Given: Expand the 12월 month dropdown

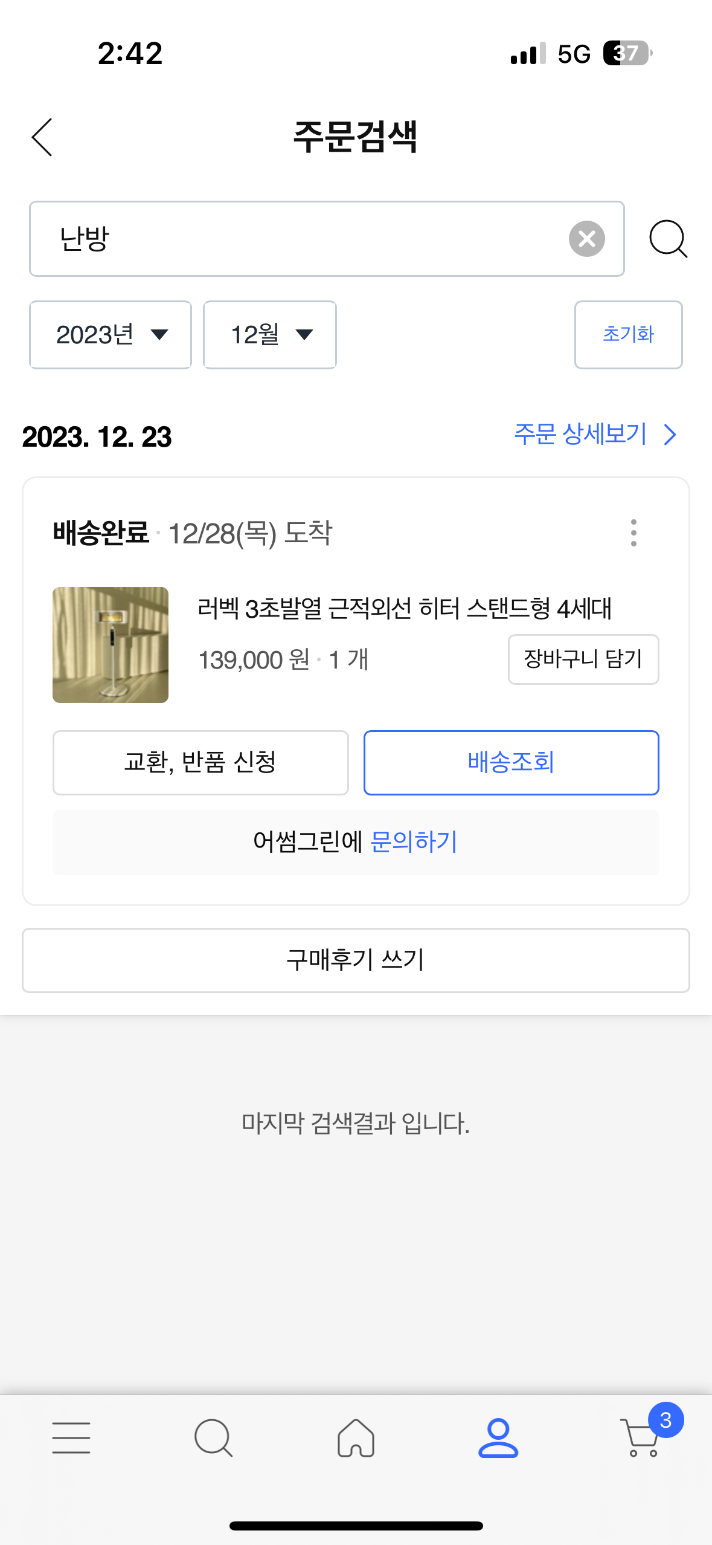Looking at the screenshot, I should (x=270, y=335).
